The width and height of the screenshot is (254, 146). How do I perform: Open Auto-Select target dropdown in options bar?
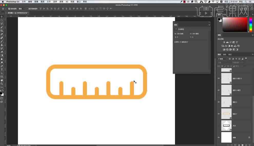(x=21, y=9)
